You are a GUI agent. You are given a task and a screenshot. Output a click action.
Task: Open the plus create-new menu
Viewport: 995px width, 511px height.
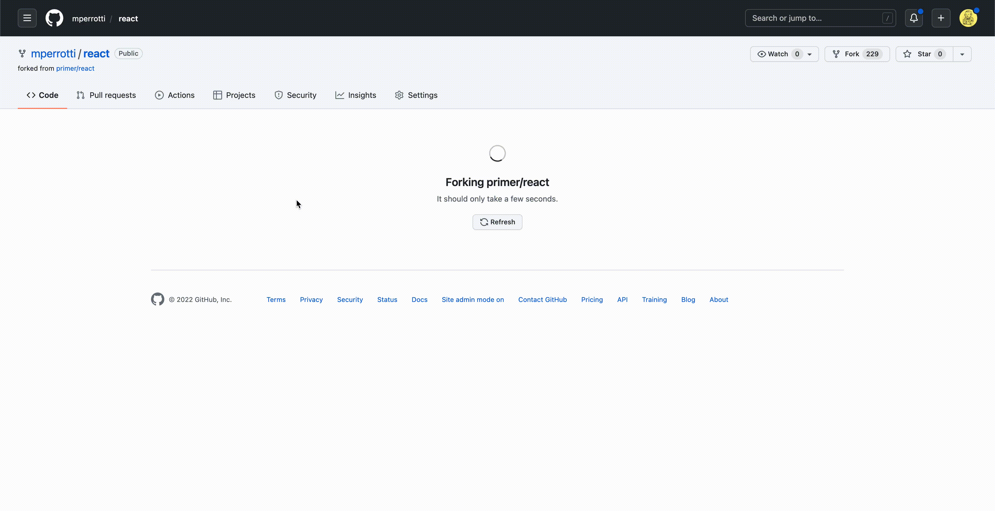[941, 18]
